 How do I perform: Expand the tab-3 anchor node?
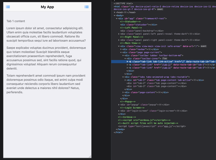pyautogui.click(x=127, y=68)
